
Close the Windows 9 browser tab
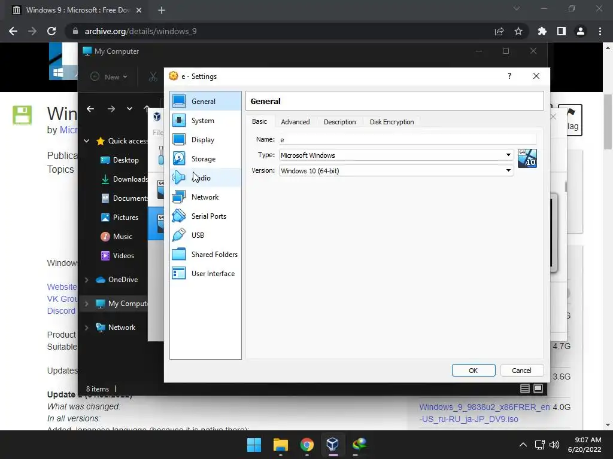coord(139,10)
